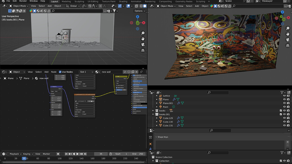Collapse the books.001 collection

(153, 114)
